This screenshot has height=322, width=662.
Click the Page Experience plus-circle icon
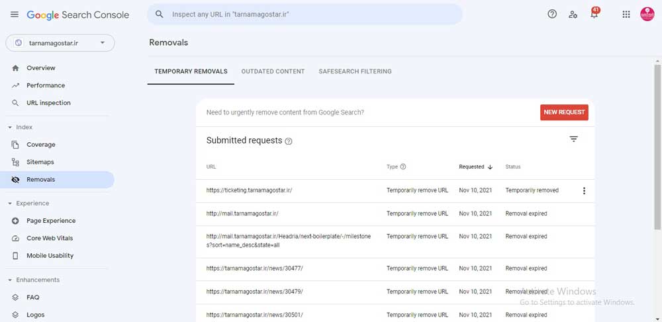tap(16, 221)
